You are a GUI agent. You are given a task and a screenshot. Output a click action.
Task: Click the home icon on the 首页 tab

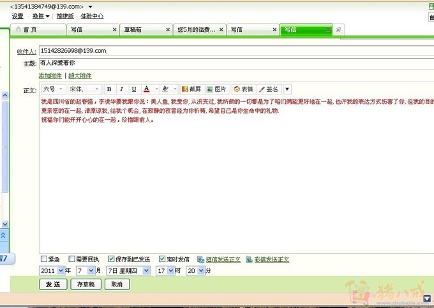pos(19,29)
